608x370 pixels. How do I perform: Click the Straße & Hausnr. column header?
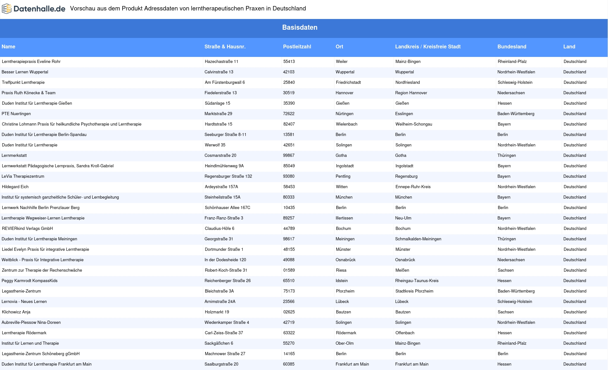coord(225,46)
